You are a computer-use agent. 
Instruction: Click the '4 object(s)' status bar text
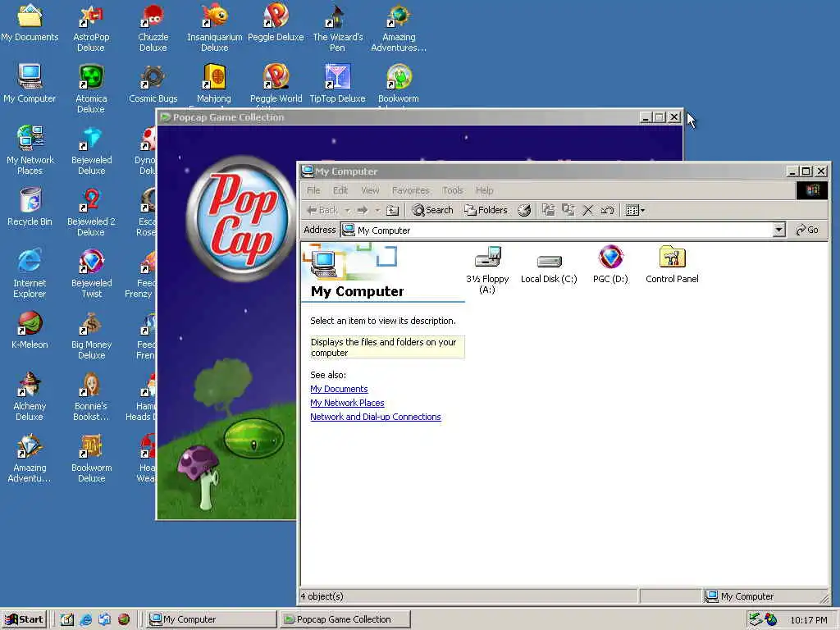[322, 596]
